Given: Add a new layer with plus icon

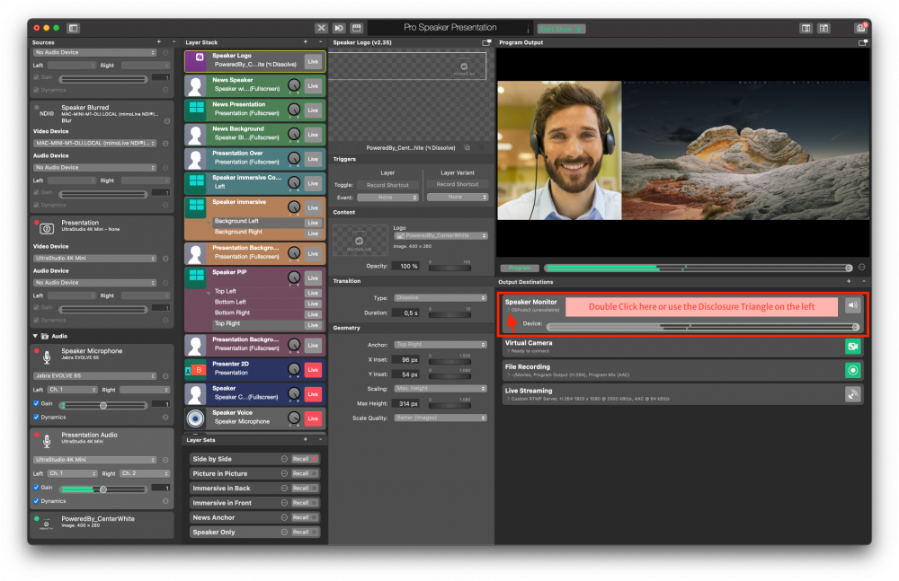Looking at the screenshot, I should [305, 42].
